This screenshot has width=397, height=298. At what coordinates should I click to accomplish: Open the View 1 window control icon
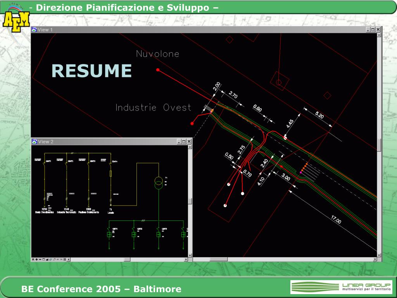(x=34, y=29)
